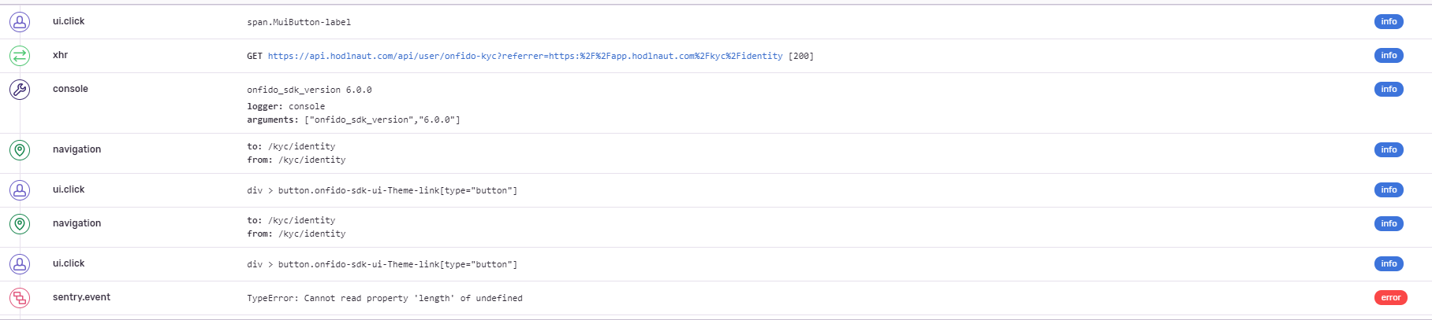Select text 'onfido_sdk_version 6.0.0'

pyautogui.click(x=309, y=90)
